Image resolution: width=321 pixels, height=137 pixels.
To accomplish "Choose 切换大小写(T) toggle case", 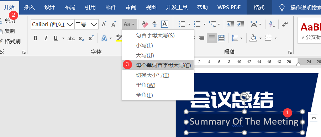I will [158, 75].
